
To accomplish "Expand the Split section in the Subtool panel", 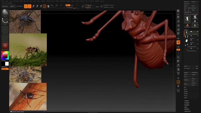I will 185,87.
